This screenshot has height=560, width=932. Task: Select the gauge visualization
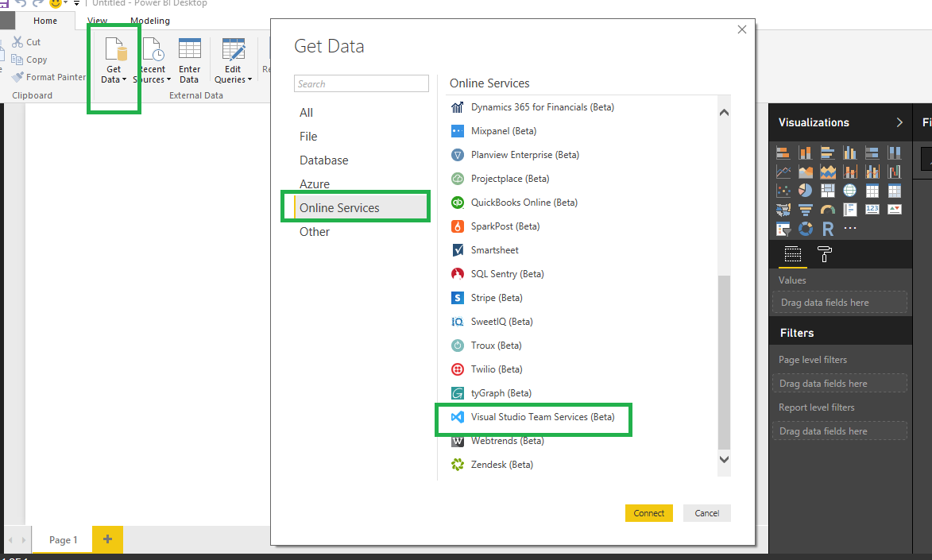coord(827,209)
